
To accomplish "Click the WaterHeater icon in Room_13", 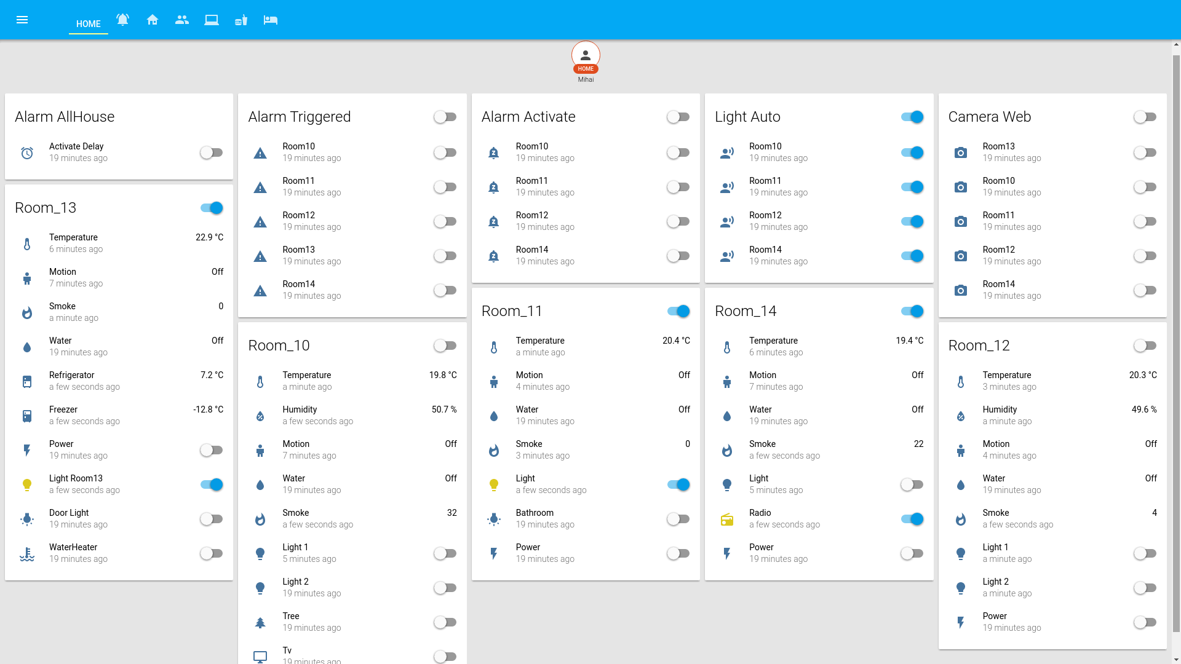I will tap(27, 554).
